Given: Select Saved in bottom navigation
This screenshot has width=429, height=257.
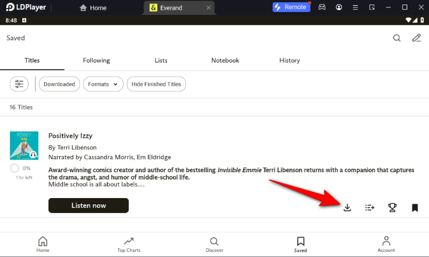Looking at the screenshot, I should 300,244.
